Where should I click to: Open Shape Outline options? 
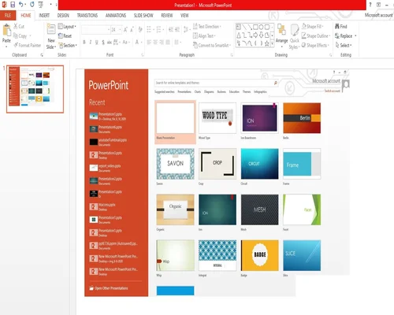[x=316, y=35]
